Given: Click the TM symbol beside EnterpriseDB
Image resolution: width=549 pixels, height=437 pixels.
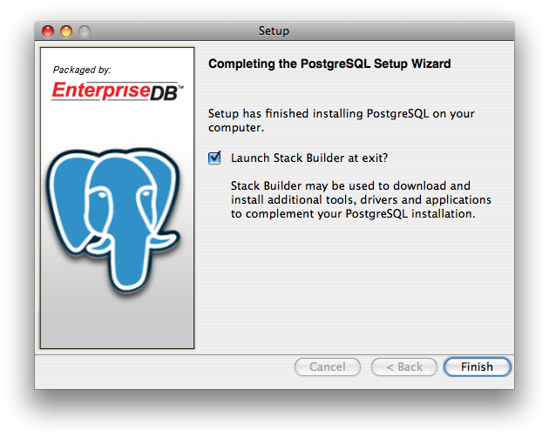Looking at the screenshot, I should pos(180,86).
